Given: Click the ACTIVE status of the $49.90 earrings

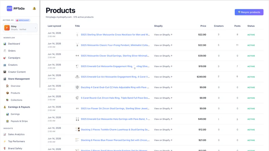Looking at the screenshot, I should tap(251, 119).
